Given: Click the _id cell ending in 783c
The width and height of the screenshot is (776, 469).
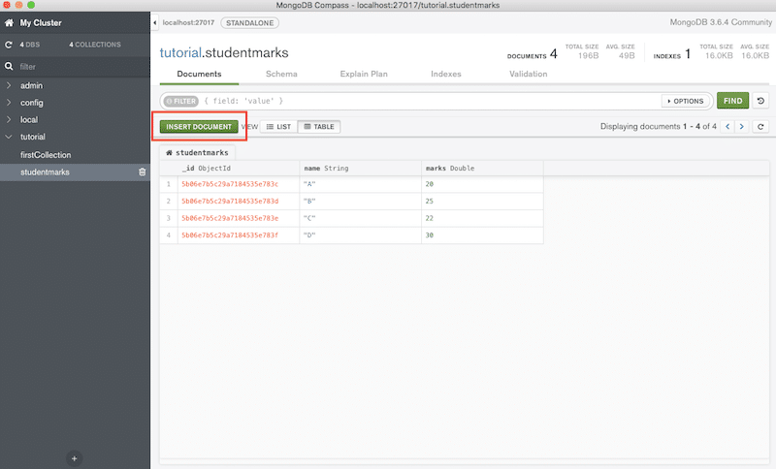Looking at the screenshot, I should 239,184.
